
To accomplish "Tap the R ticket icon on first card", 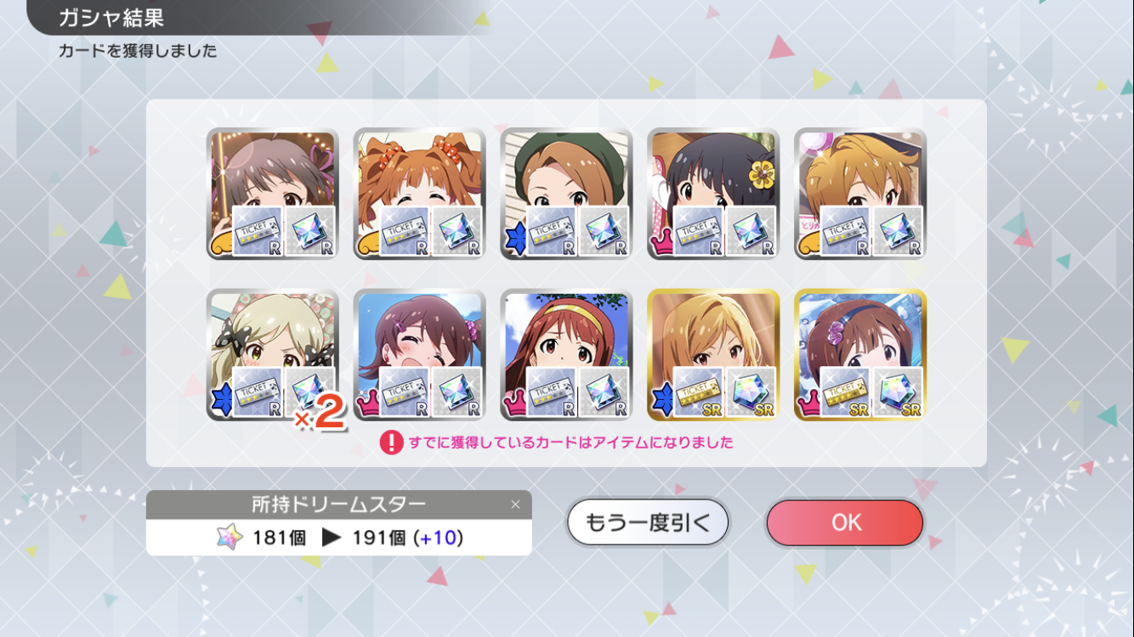I will [x=258, y=231].
